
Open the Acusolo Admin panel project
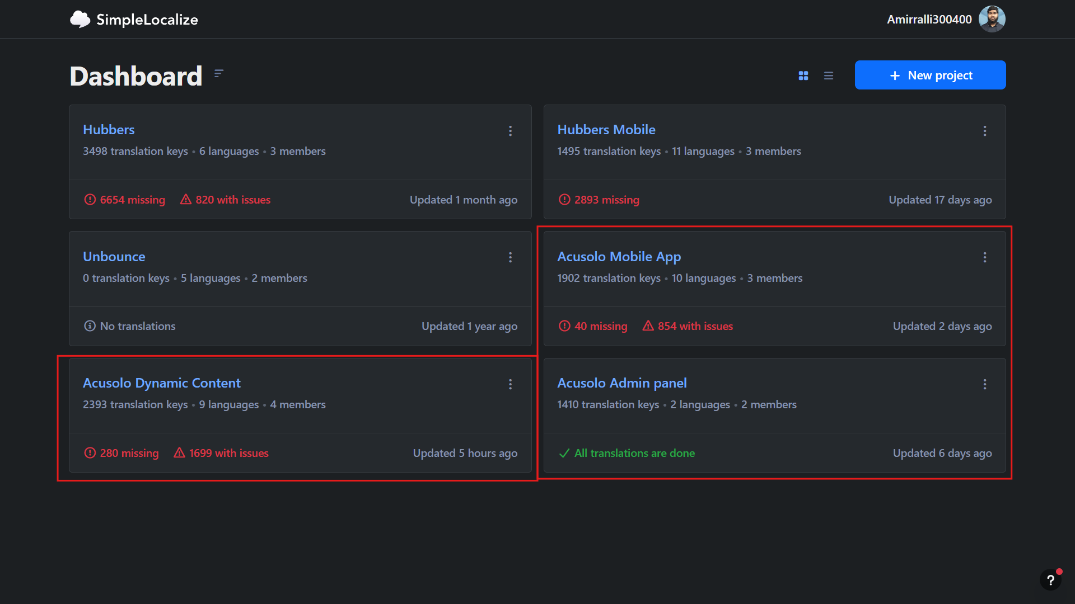click(622, 383)
